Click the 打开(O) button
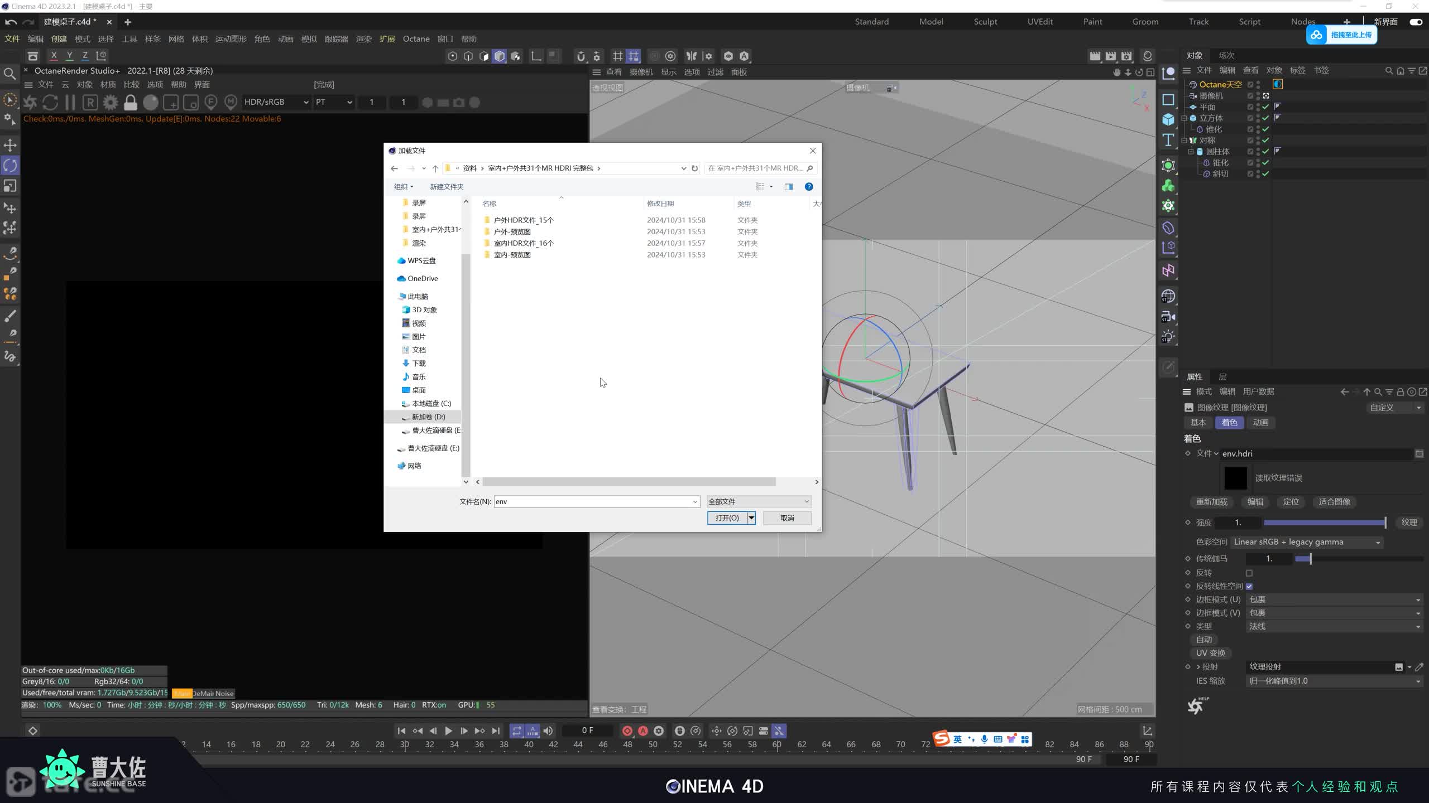 pyautogui.click(x=727, y=518)
